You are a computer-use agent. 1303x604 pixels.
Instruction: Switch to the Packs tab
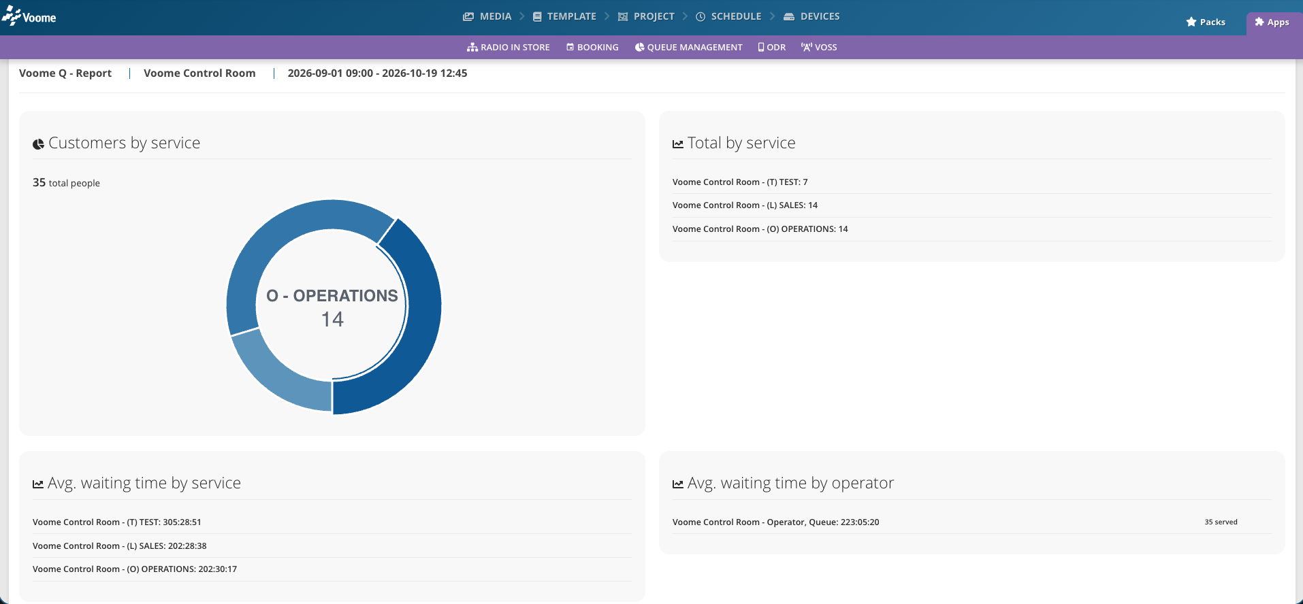point(1206,22)
